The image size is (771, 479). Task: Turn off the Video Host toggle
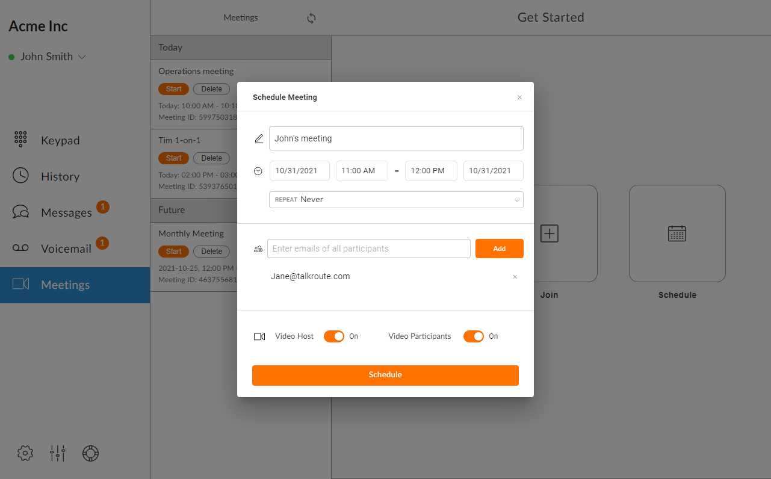coord(334,336)
